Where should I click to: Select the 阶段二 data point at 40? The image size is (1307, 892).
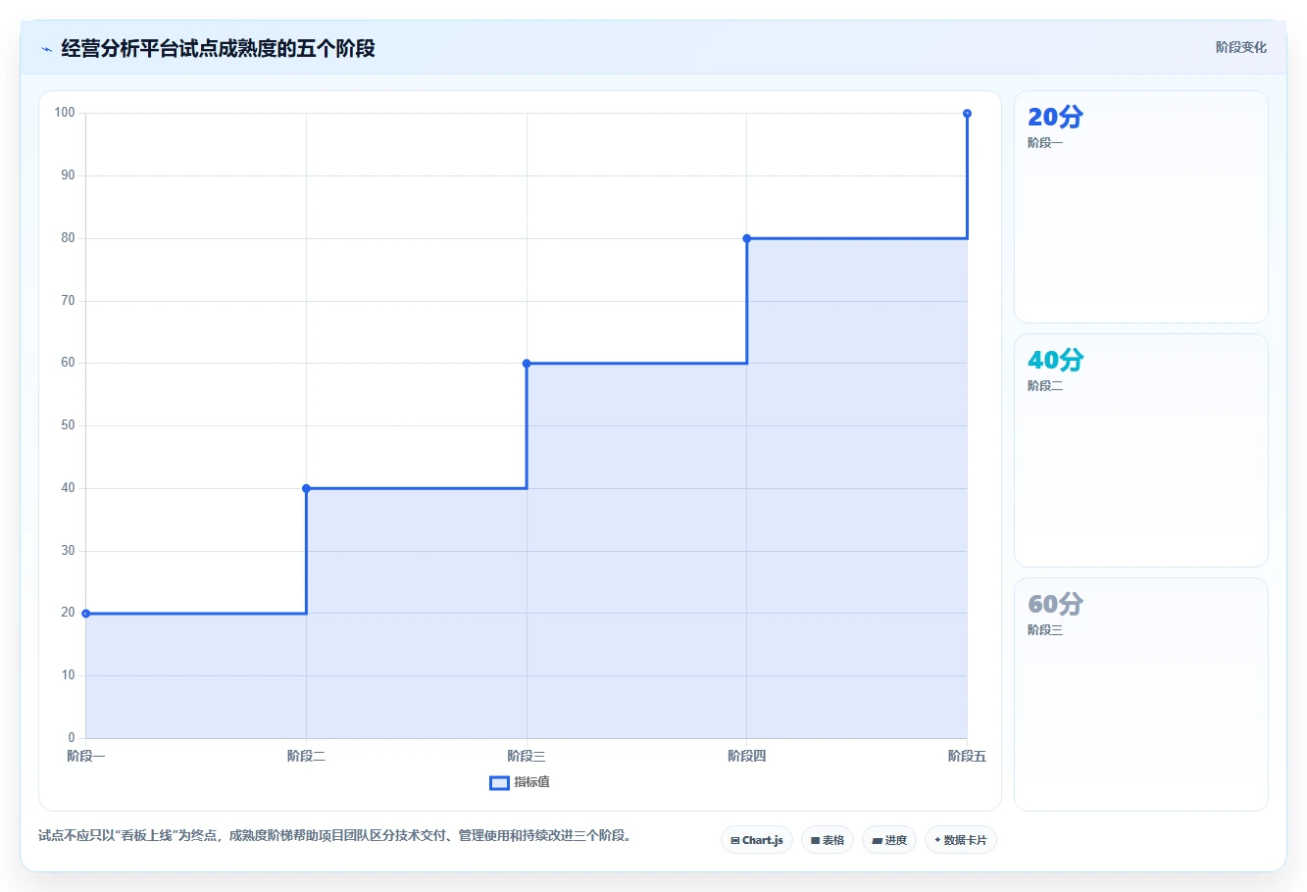(306, 488)
